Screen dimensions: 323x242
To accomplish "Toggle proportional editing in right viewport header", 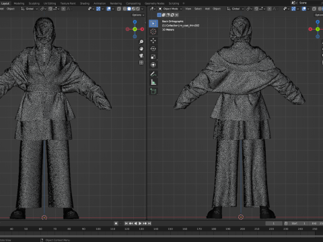I will point(269,9).
